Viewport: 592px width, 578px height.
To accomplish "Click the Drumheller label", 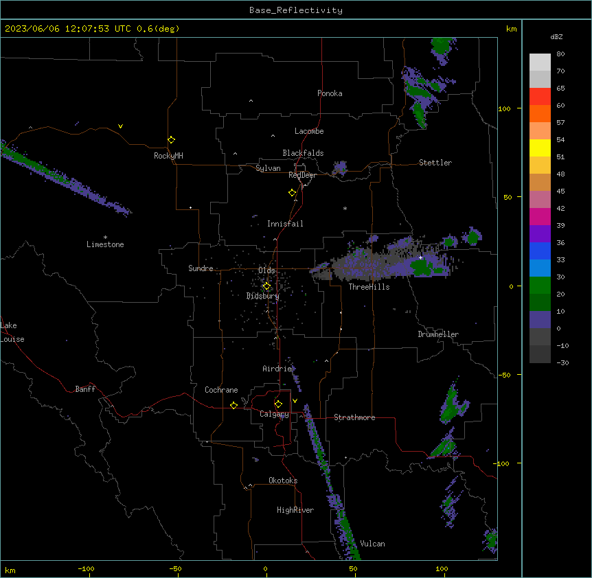I will click(x=438, y=334).
